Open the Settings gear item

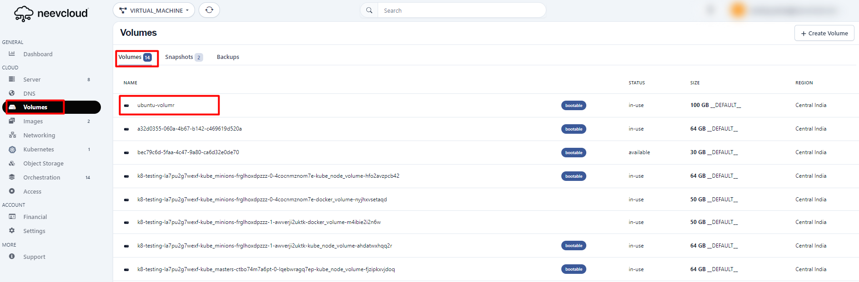(x=34, y=231)
